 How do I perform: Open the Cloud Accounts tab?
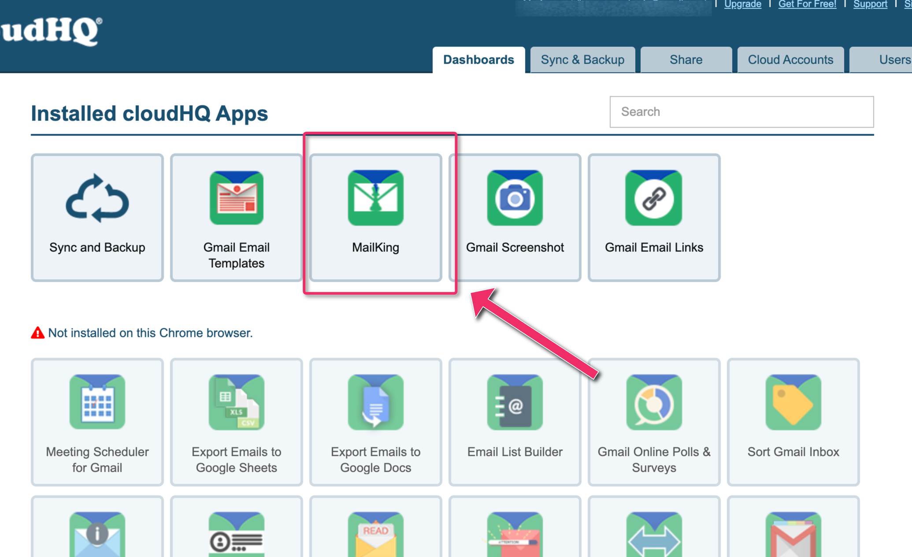click(x=790, y=60)
